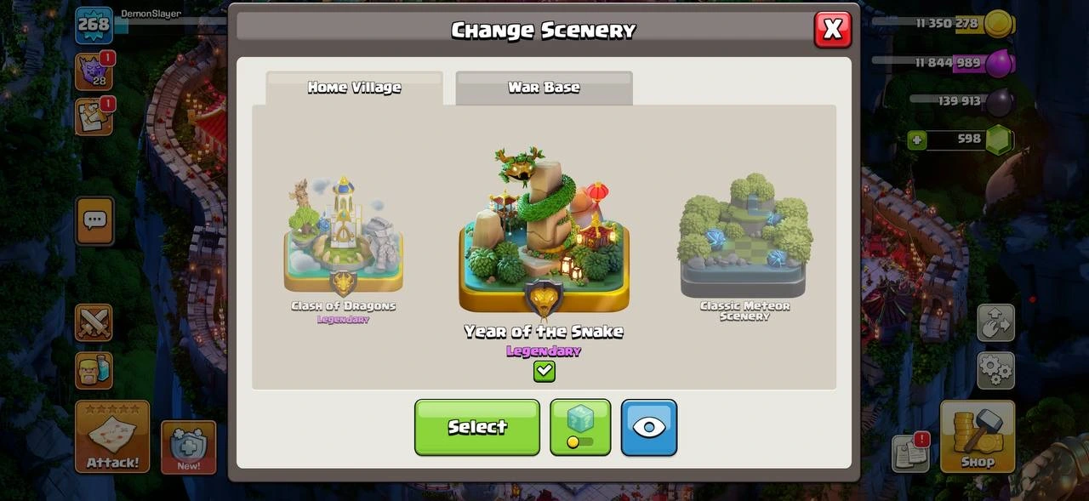Open the crossed swords battle log icon

[x=94, y=323]
